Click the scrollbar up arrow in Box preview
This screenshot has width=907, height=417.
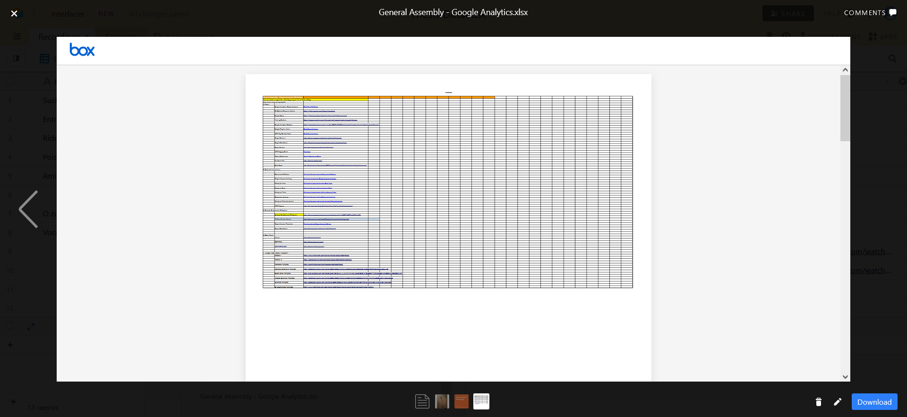tap(845, 70)
